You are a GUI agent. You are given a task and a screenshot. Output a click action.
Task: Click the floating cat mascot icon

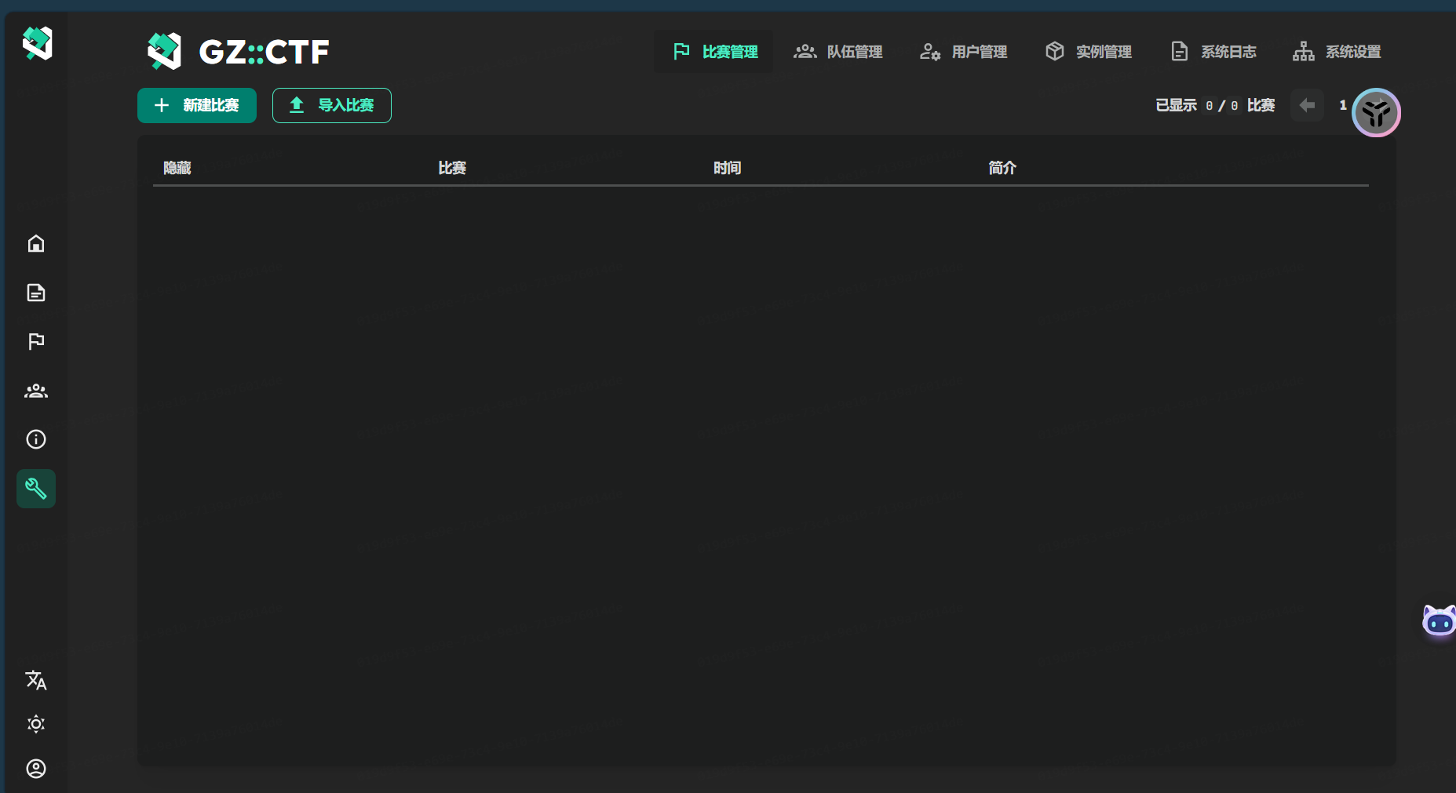pyautogui.click(x=1439, y=622)
